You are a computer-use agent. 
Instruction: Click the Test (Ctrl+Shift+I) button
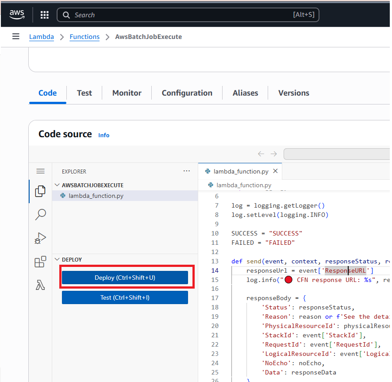click(125, 297)
